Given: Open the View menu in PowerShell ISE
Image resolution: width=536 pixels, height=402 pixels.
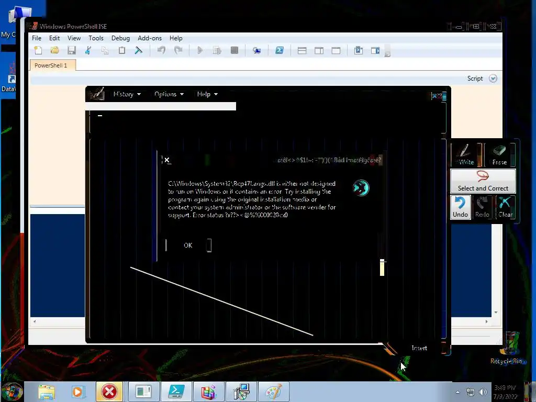Looking at the screenshot, I should (74, 38).
